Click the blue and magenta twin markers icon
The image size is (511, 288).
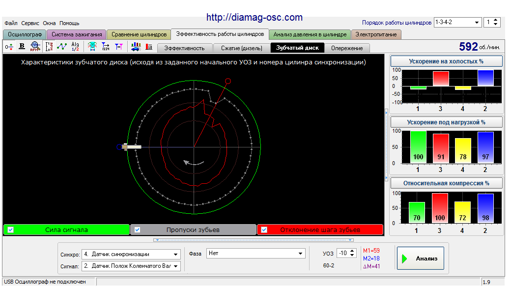coord(119,47)
